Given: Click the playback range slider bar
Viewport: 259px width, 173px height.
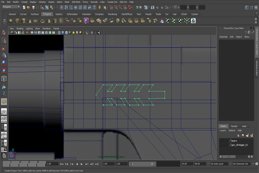Looking at the screenshot, I should [x=142, y=164].
